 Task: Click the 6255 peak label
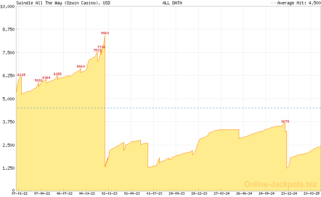[57, 74]
